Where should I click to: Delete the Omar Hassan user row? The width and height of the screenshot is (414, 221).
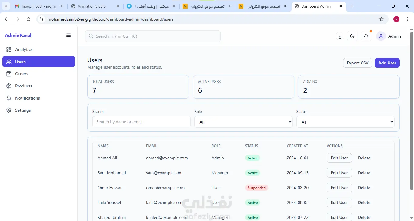(x=364, y=188)
